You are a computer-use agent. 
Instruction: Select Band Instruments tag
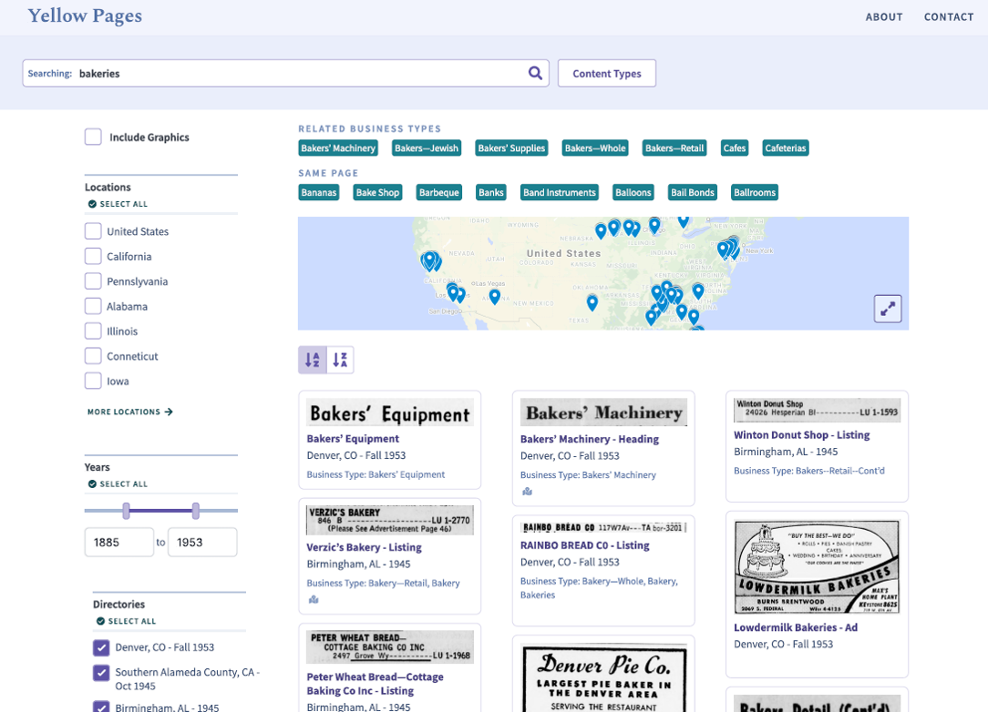560,192
